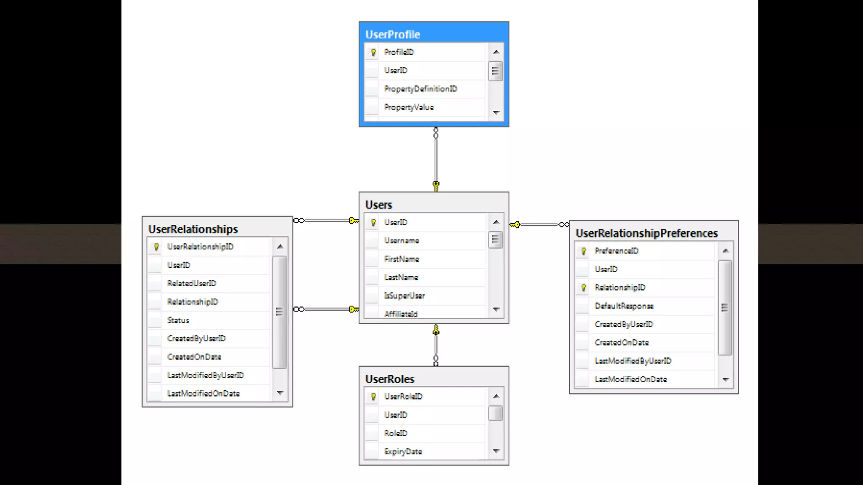Screen dimensions: 863x485
Task: Select key endpoint of UserRelationshipPreferences relationship line
Action: 515,225
